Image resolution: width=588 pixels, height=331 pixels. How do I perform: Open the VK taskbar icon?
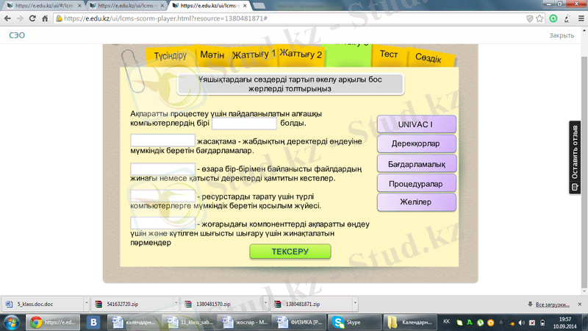pos(94,322)
